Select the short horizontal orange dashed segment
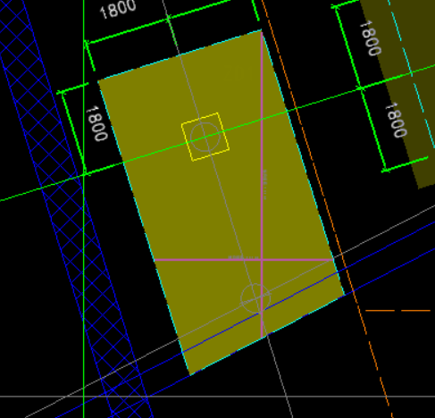 click(397, 311)
